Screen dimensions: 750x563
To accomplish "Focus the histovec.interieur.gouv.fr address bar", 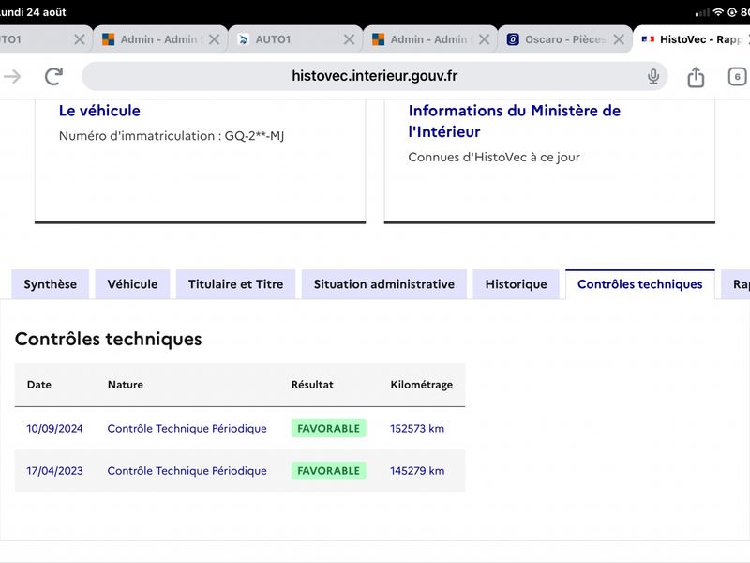I will (374, 76).
